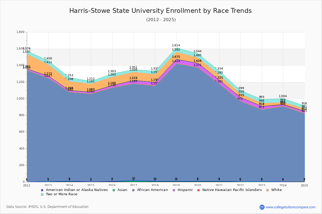Click the 1,212 data label for 2015
Image resolution: width=322 pixels, height=214 pixels.
coord(91,79)
